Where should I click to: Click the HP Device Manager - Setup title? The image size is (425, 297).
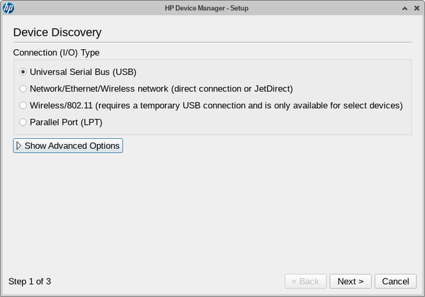coord(207,8)
